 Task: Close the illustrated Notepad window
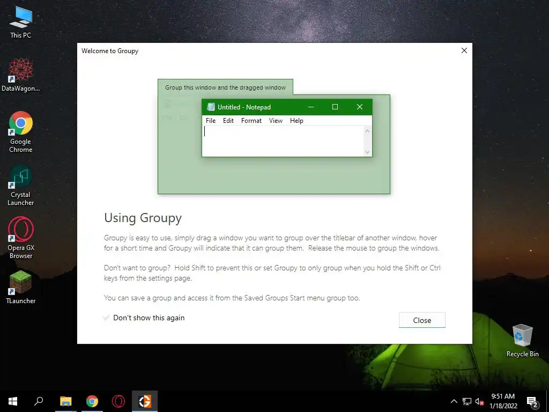[360, 107]
